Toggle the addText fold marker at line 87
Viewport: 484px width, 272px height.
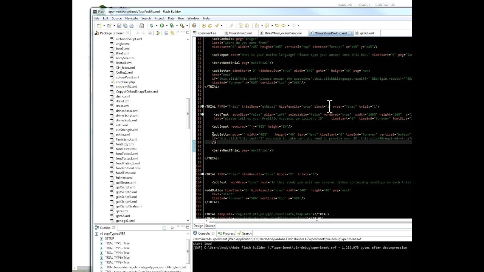203,114
